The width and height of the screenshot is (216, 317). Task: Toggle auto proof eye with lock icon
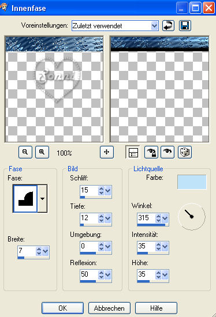tap(151, 152)
